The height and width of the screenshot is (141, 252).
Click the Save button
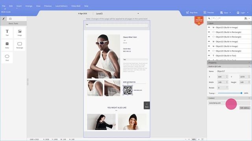224,13
